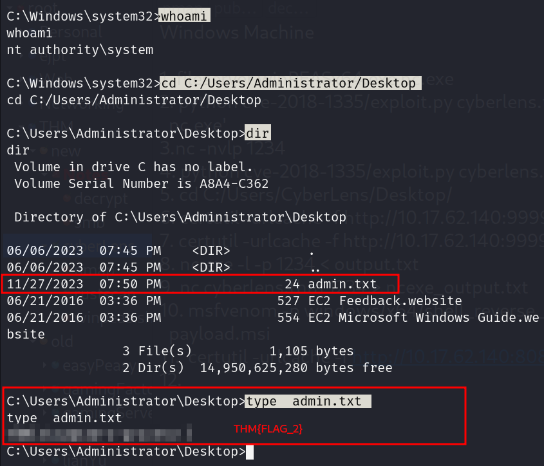Click the 'nt authority\system' output line
The height and width of the screenshot is (466, 544).
(80, 50)
